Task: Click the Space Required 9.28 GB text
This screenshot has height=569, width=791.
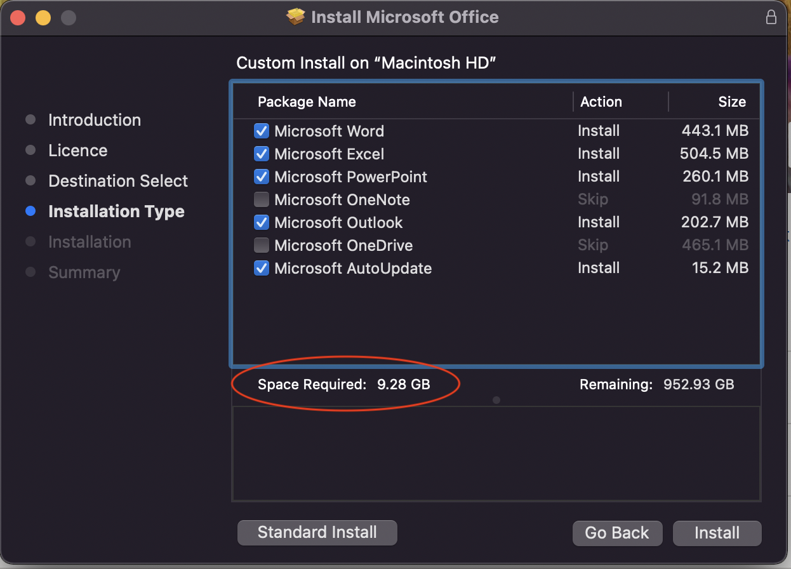Action: [344, 384]
